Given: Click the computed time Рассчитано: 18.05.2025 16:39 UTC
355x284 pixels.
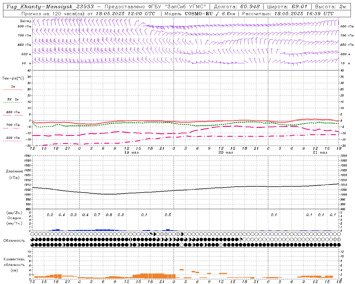Looking at the screenshot, I should 288,14.
